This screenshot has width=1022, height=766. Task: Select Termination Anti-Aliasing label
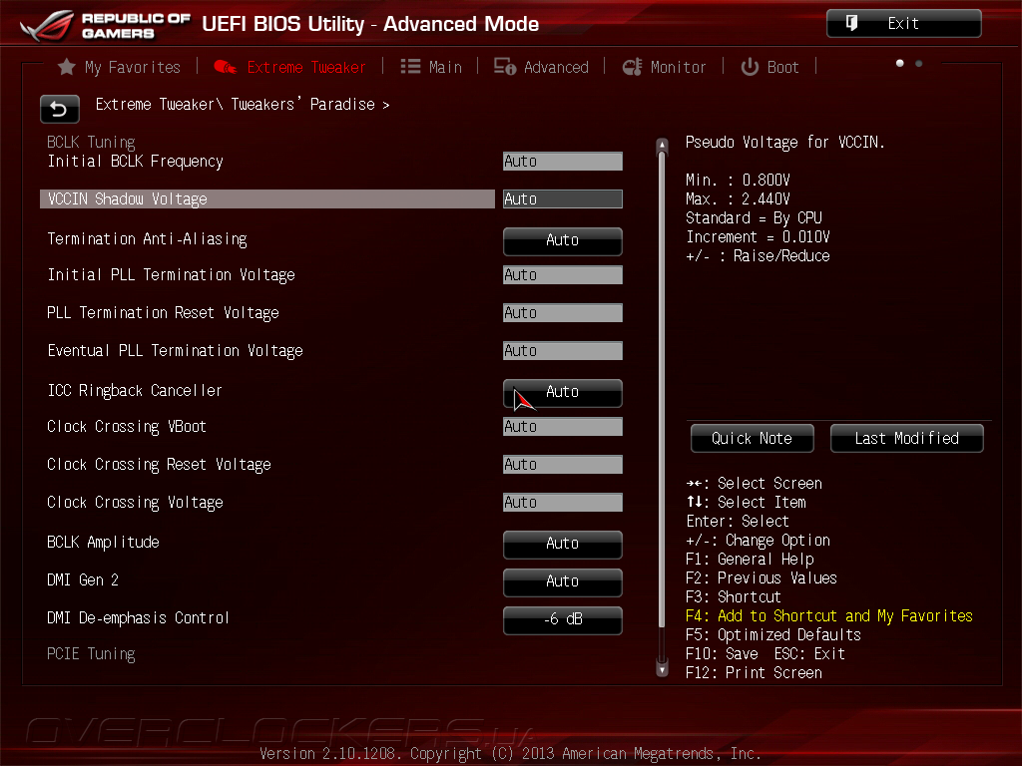pyautogui.click(x=148, y=239)
